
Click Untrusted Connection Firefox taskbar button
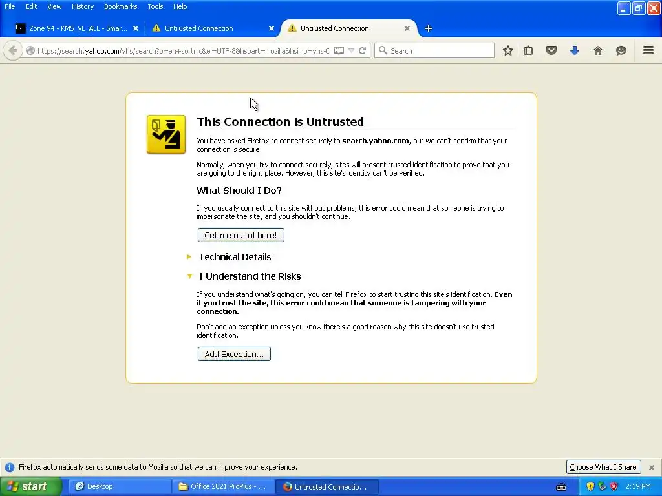pyautogui.click(x=326, y=487)
